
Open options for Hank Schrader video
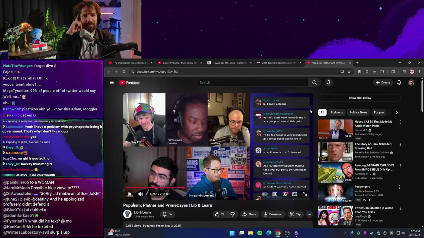click(400, 144)
